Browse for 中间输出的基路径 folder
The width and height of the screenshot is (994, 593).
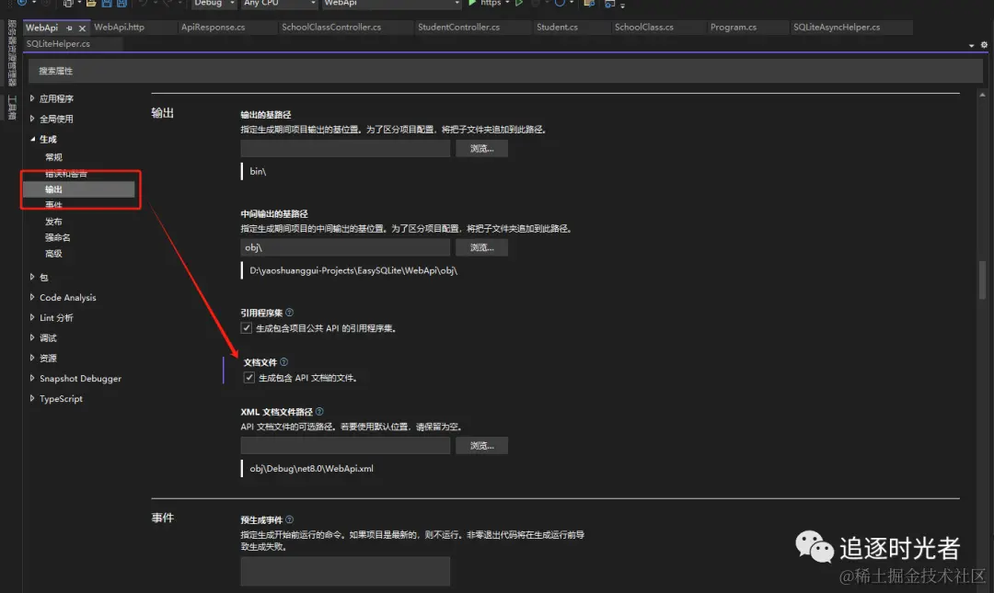[x=481, y=247]
